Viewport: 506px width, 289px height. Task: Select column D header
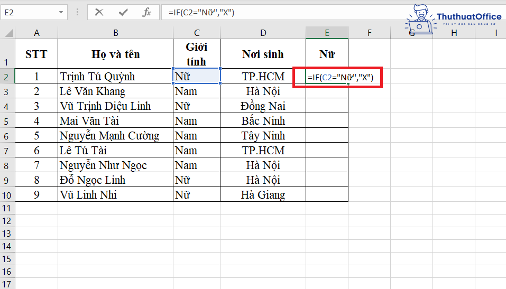coord(263,33)
